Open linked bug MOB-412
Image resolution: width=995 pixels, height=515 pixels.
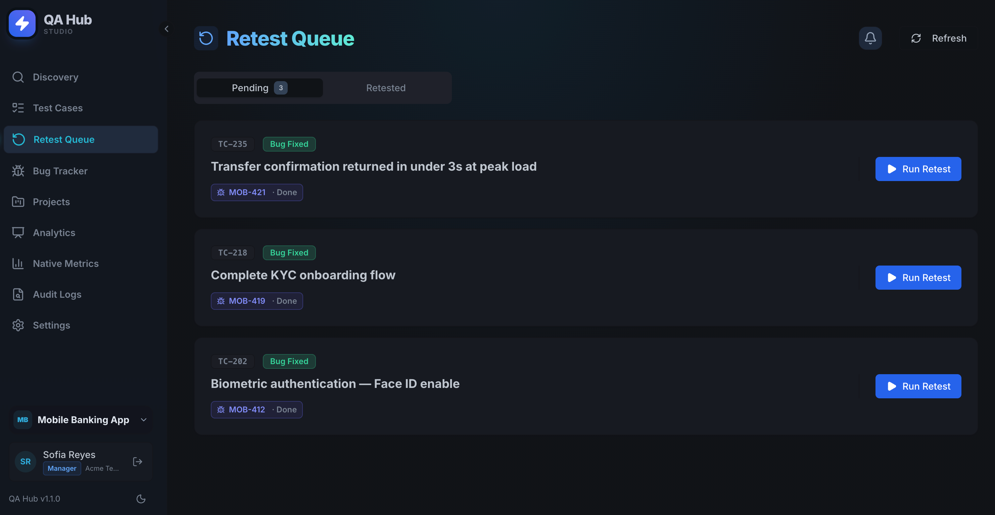pos(256,410)
